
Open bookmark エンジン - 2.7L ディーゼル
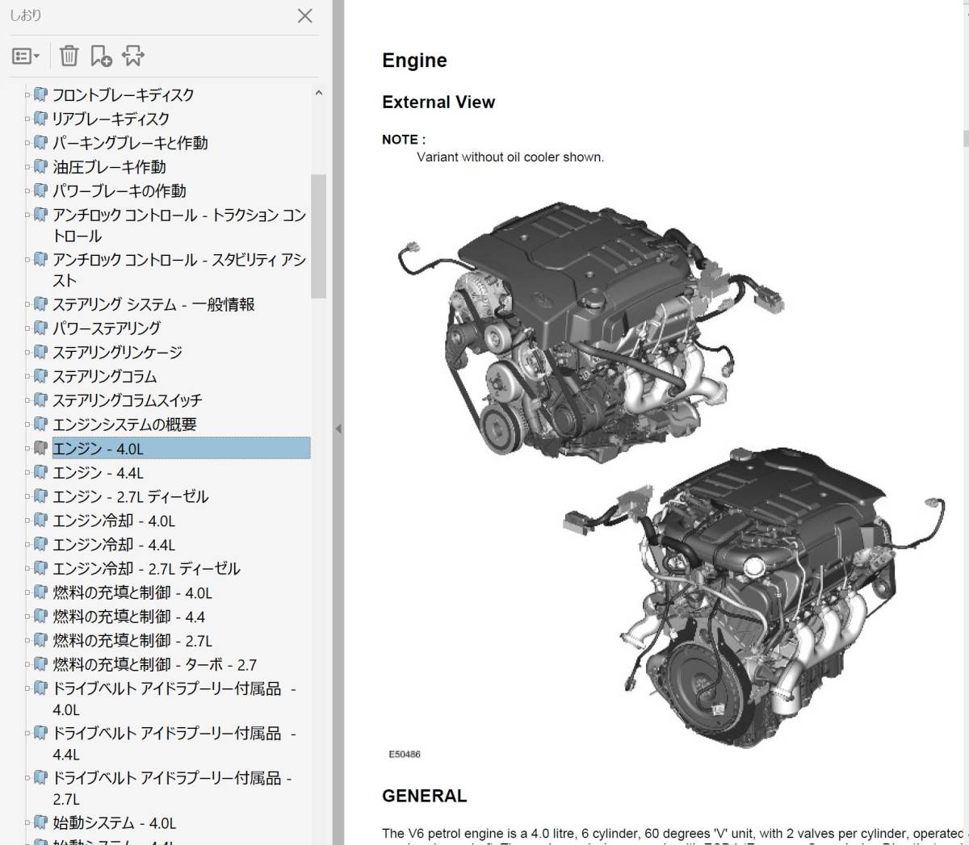coord(131,496)
